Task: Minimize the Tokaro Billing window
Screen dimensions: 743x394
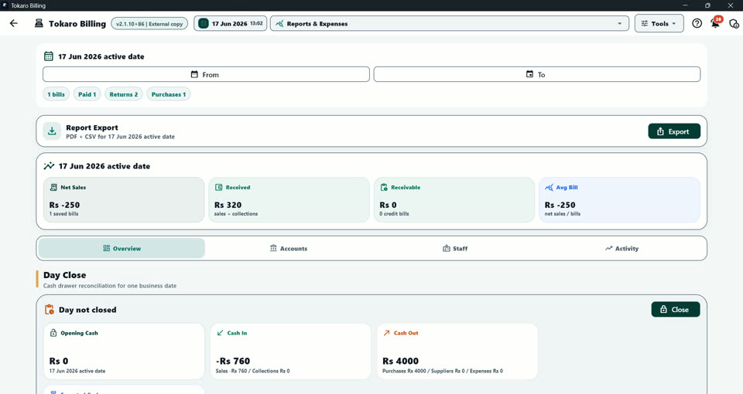Action: (685, 5)
